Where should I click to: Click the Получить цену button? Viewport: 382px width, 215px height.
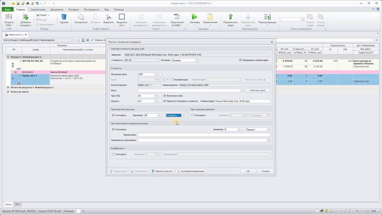tap(258, 90)
